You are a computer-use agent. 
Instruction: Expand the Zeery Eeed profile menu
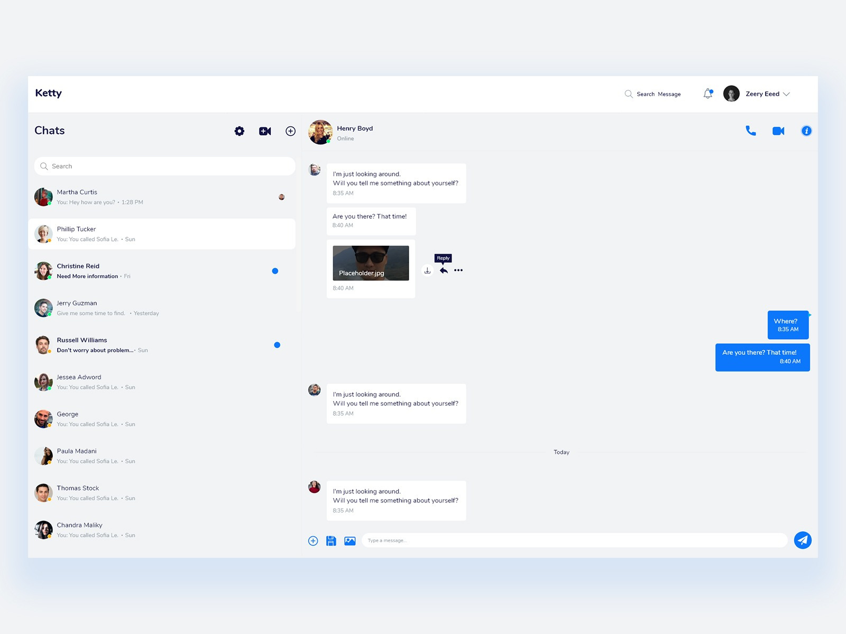click(786, 94)
